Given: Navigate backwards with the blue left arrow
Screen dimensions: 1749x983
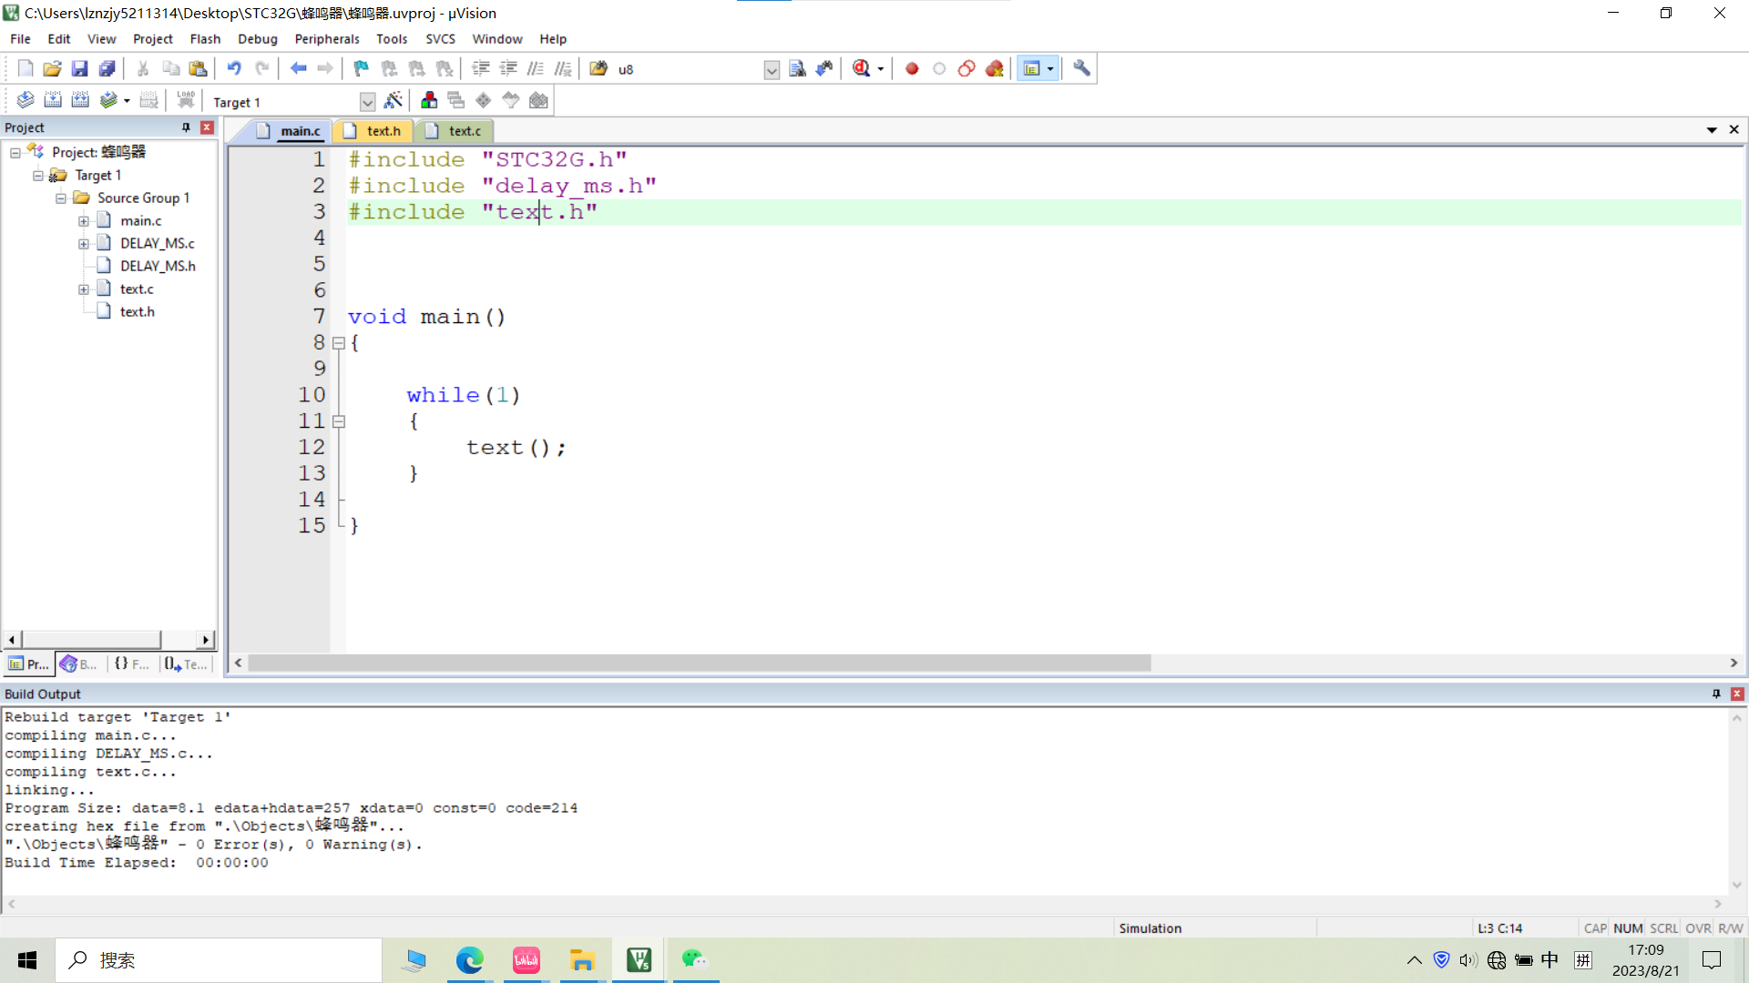Looking at the screenshot, I should point(298,68).
